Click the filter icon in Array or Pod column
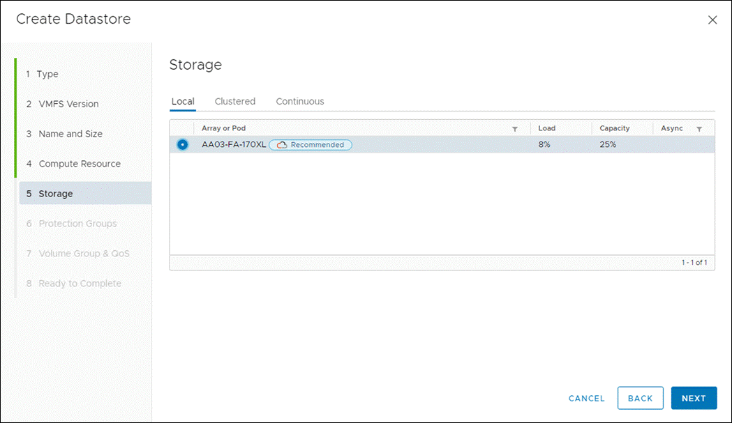732x423 pixels. click(x=515, y=128)
